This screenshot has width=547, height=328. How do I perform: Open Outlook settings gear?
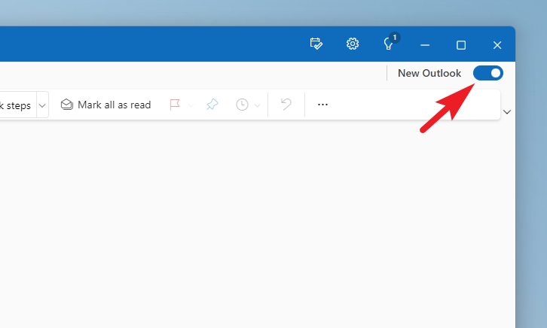(353, 44)
